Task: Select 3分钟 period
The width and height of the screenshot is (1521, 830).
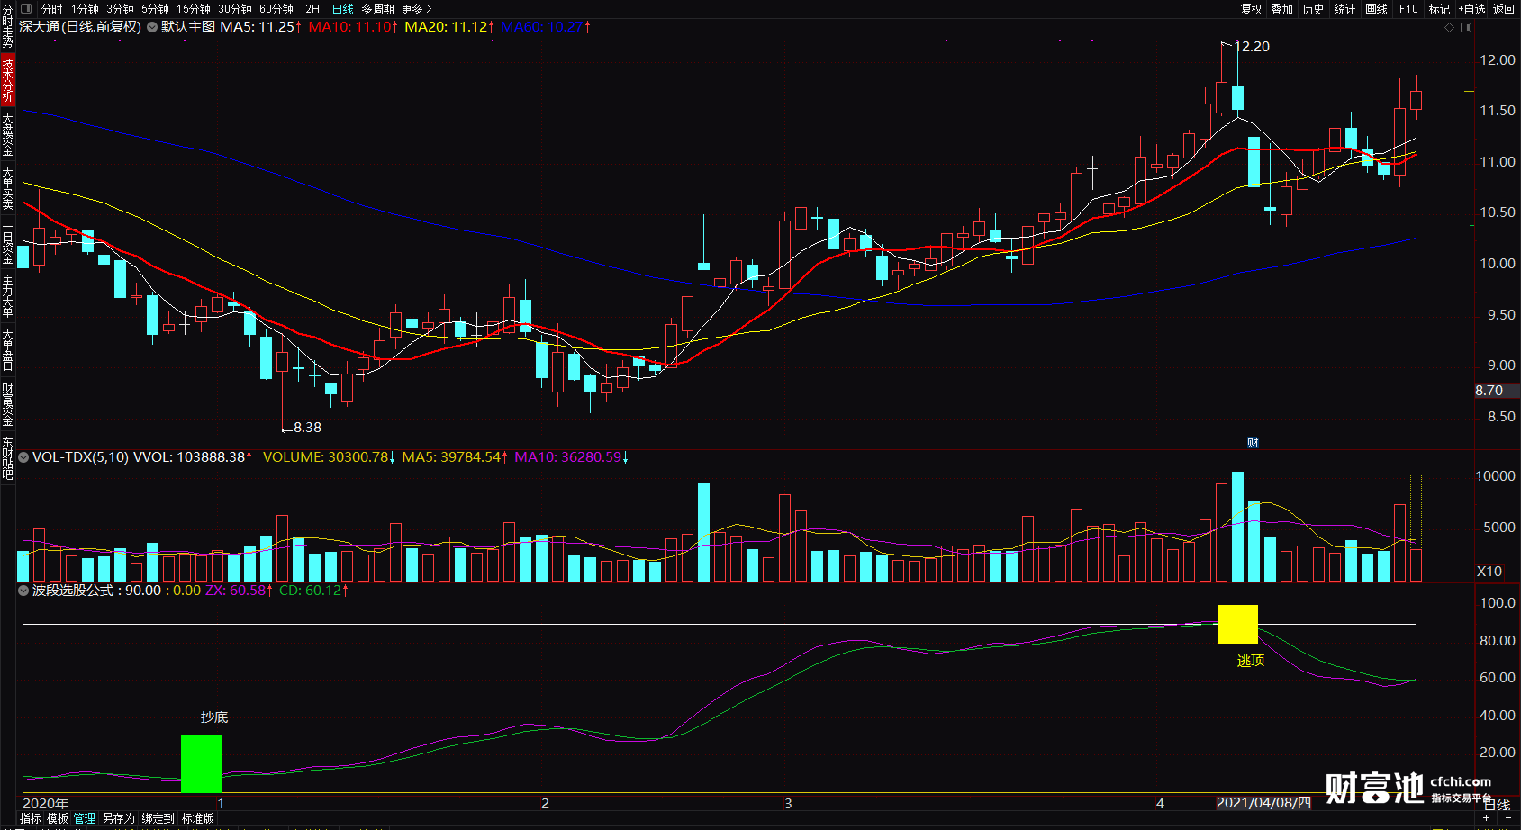Action: coord(120,9)
